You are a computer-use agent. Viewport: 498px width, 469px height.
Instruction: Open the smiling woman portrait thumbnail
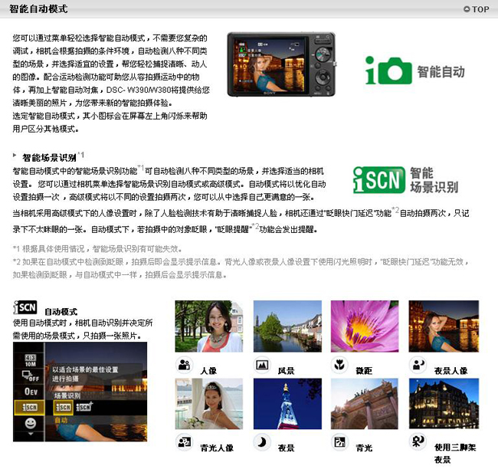click(x=208, y=326)
